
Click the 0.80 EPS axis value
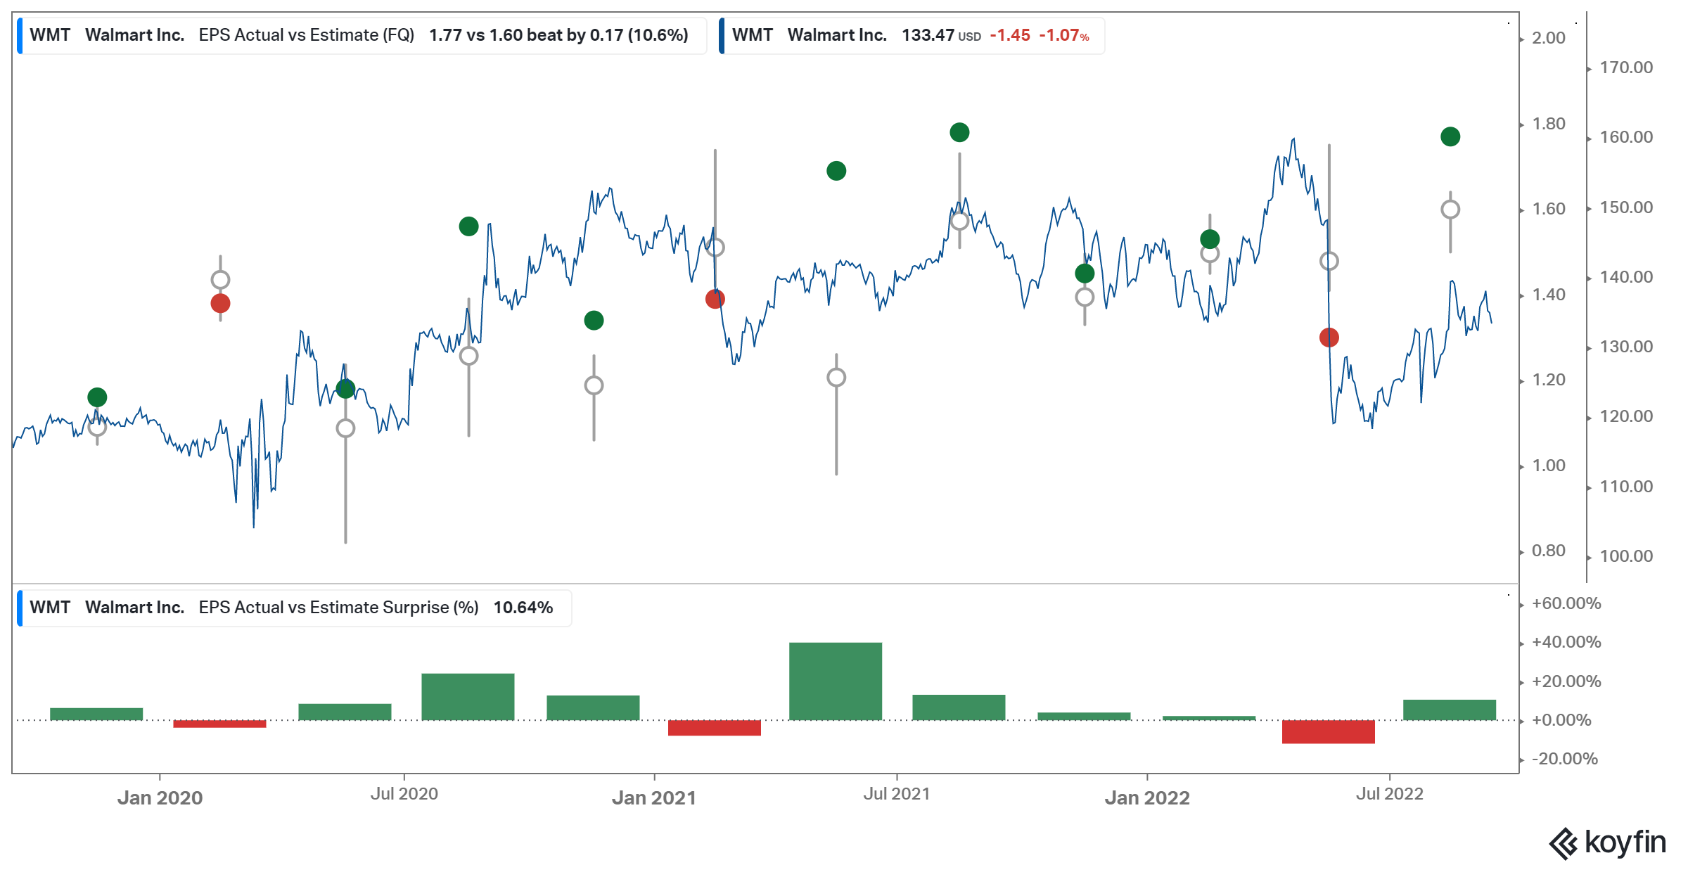pos(1549,551)
